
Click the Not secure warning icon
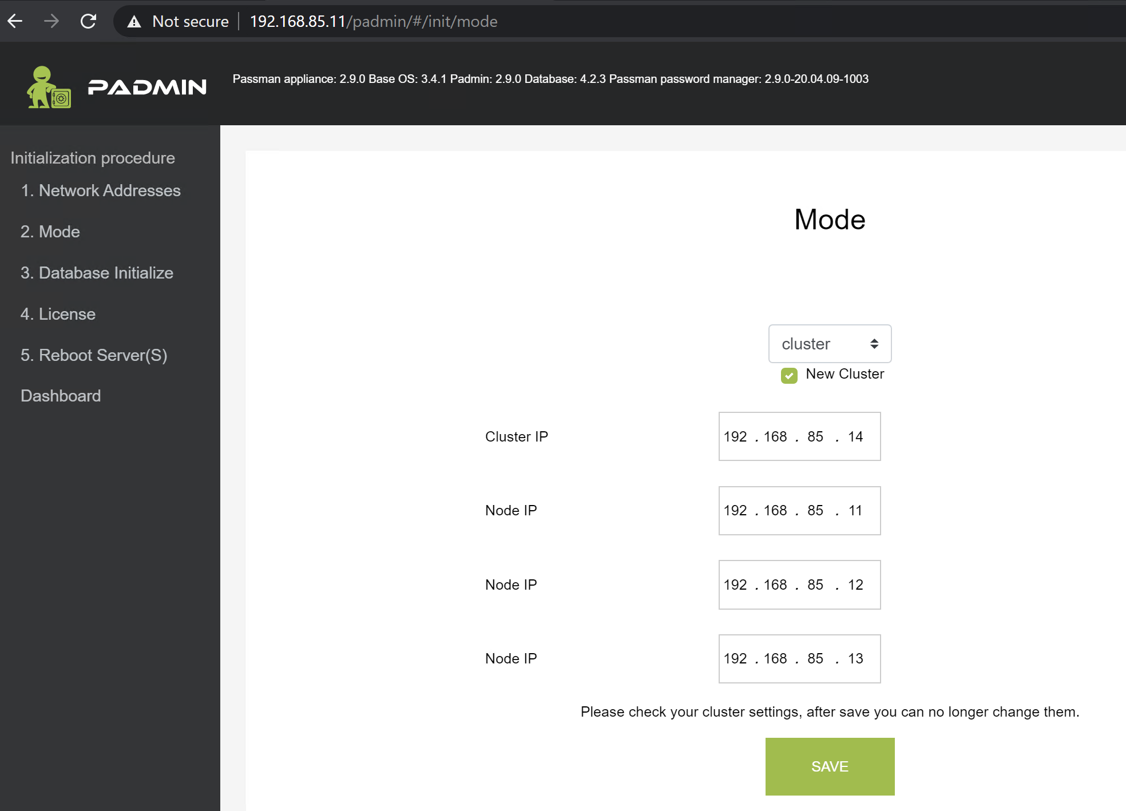[x=134, y=22]
